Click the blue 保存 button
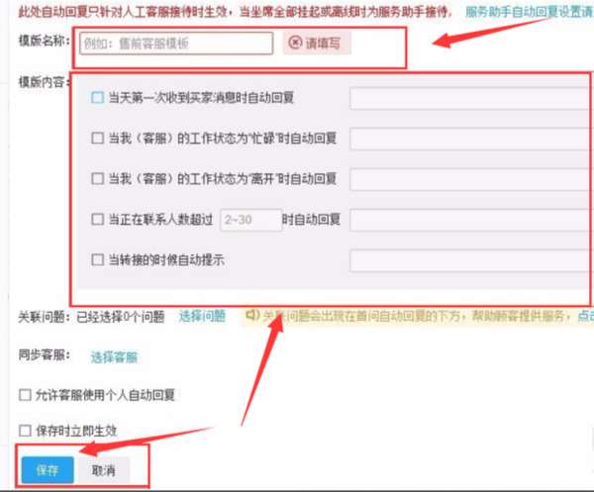Screen dimensions: 594x492 click(x=48, y=470)
